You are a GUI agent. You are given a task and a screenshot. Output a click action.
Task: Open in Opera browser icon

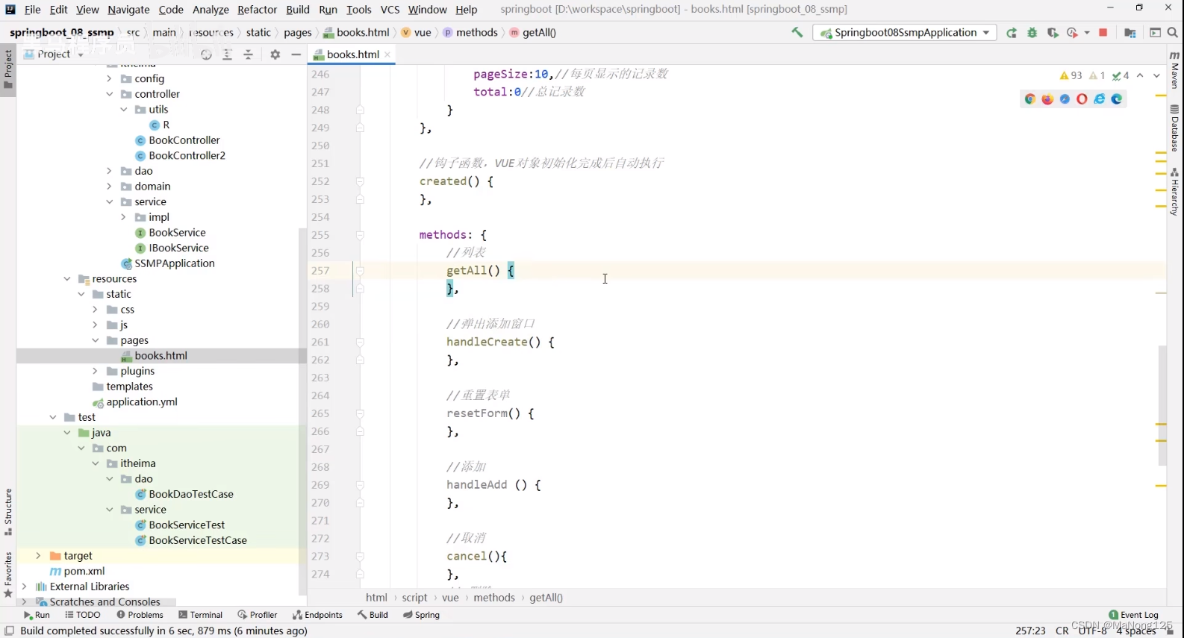1082,99
